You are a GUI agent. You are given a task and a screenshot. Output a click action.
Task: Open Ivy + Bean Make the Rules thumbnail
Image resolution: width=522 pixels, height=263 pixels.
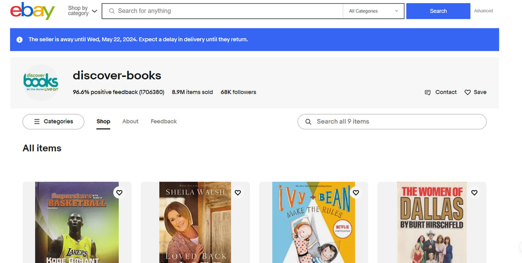pos(314,222)
